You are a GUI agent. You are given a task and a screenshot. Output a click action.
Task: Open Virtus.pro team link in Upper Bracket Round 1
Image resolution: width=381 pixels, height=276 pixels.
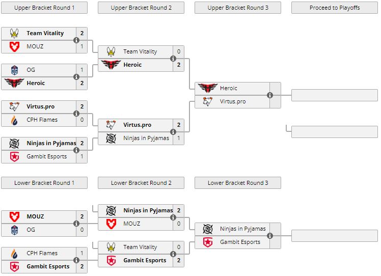click(x=41, y=107)
